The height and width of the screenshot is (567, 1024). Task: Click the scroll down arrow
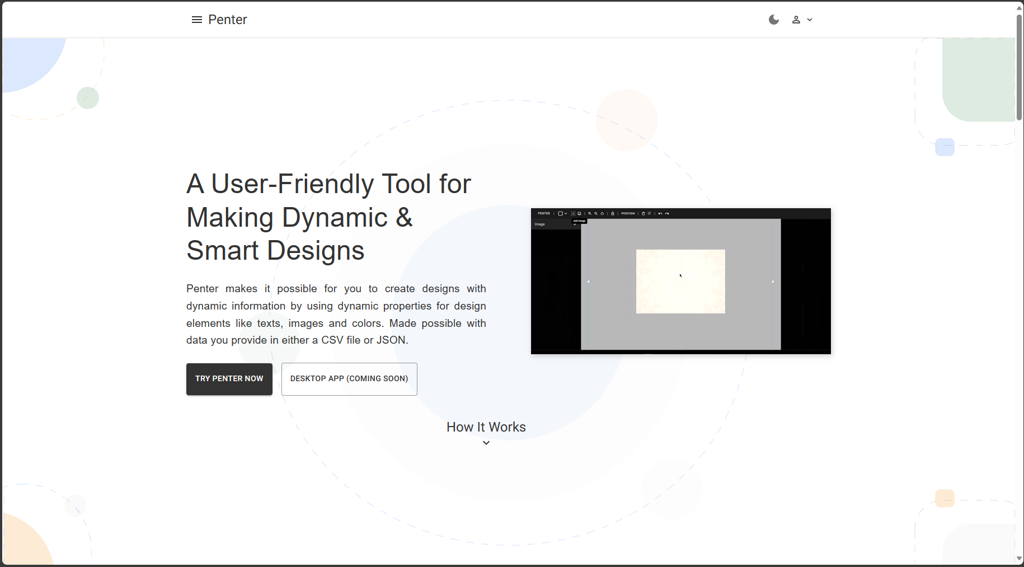tap(1019, 559)
